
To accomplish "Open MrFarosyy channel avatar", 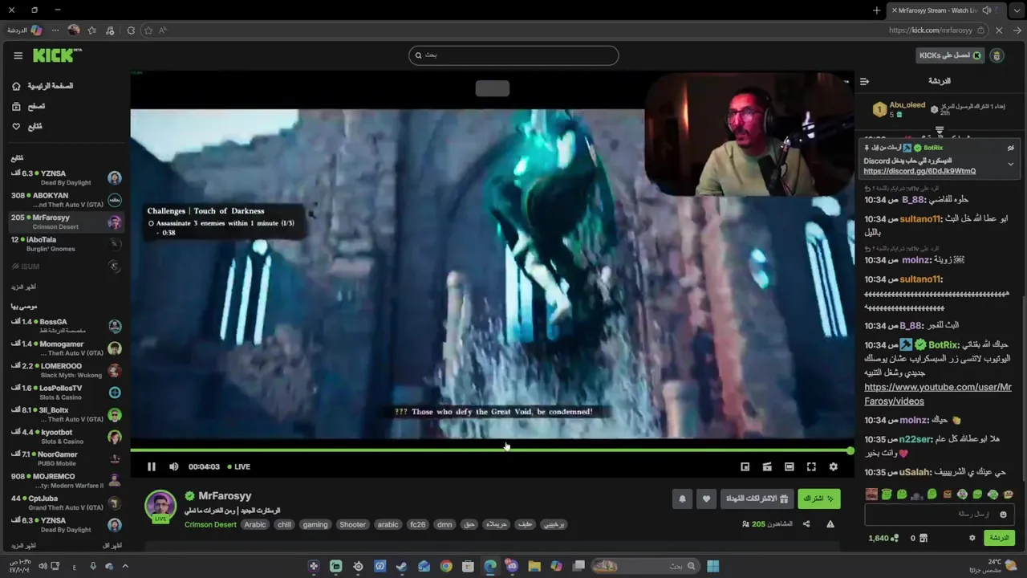I will click(160, 506).
